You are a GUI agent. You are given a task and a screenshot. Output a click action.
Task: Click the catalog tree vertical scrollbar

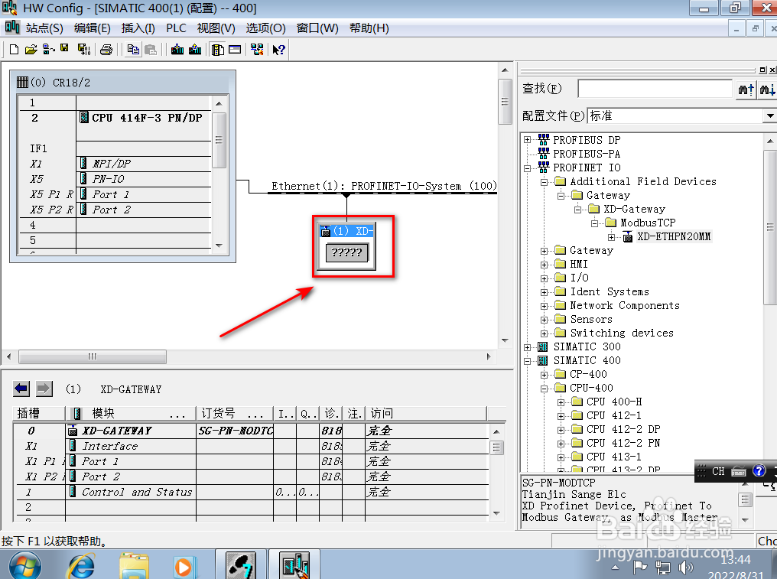tap(770, 227)
